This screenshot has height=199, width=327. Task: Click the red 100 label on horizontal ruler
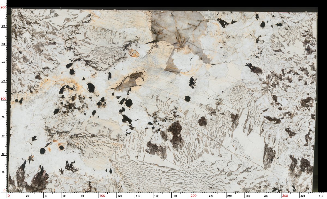[x=102, y=196]
